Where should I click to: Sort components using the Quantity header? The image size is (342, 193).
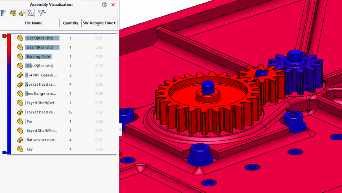click(70, 23)
